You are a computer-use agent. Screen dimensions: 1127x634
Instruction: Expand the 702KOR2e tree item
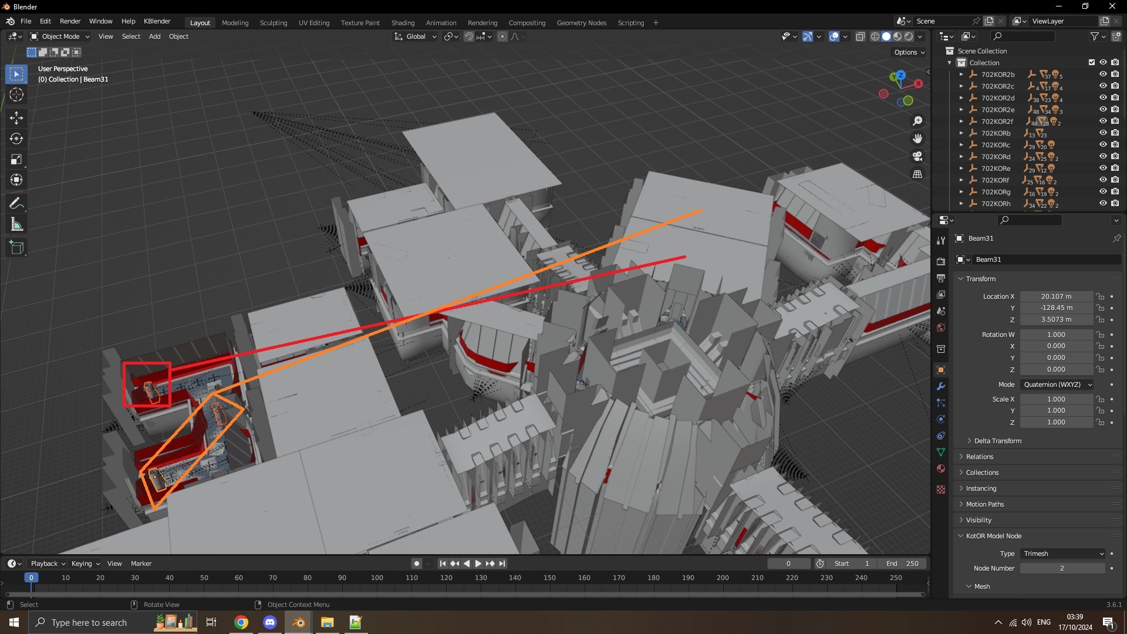(x=961, y=110)
